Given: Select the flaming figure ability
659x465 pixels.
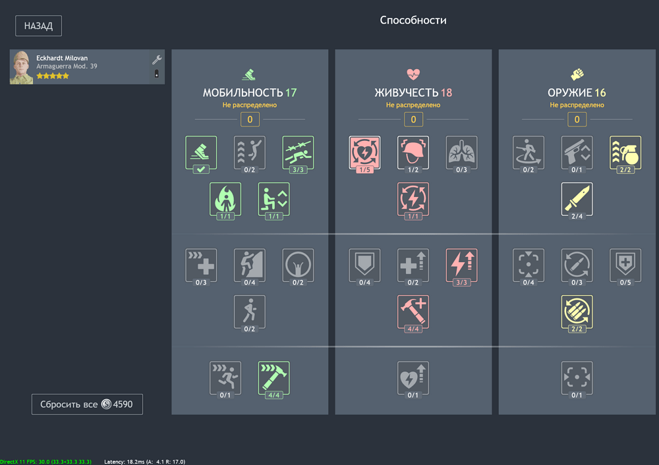Looking at the screenshot, I should (225, 198).
